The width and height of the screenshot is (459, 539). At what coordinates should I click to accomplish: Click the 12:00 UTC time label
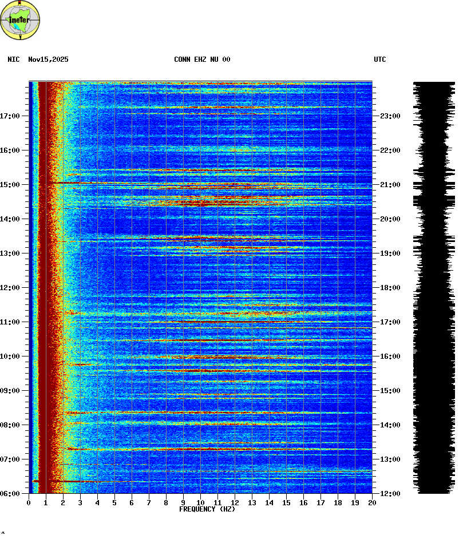pos(390,494)
